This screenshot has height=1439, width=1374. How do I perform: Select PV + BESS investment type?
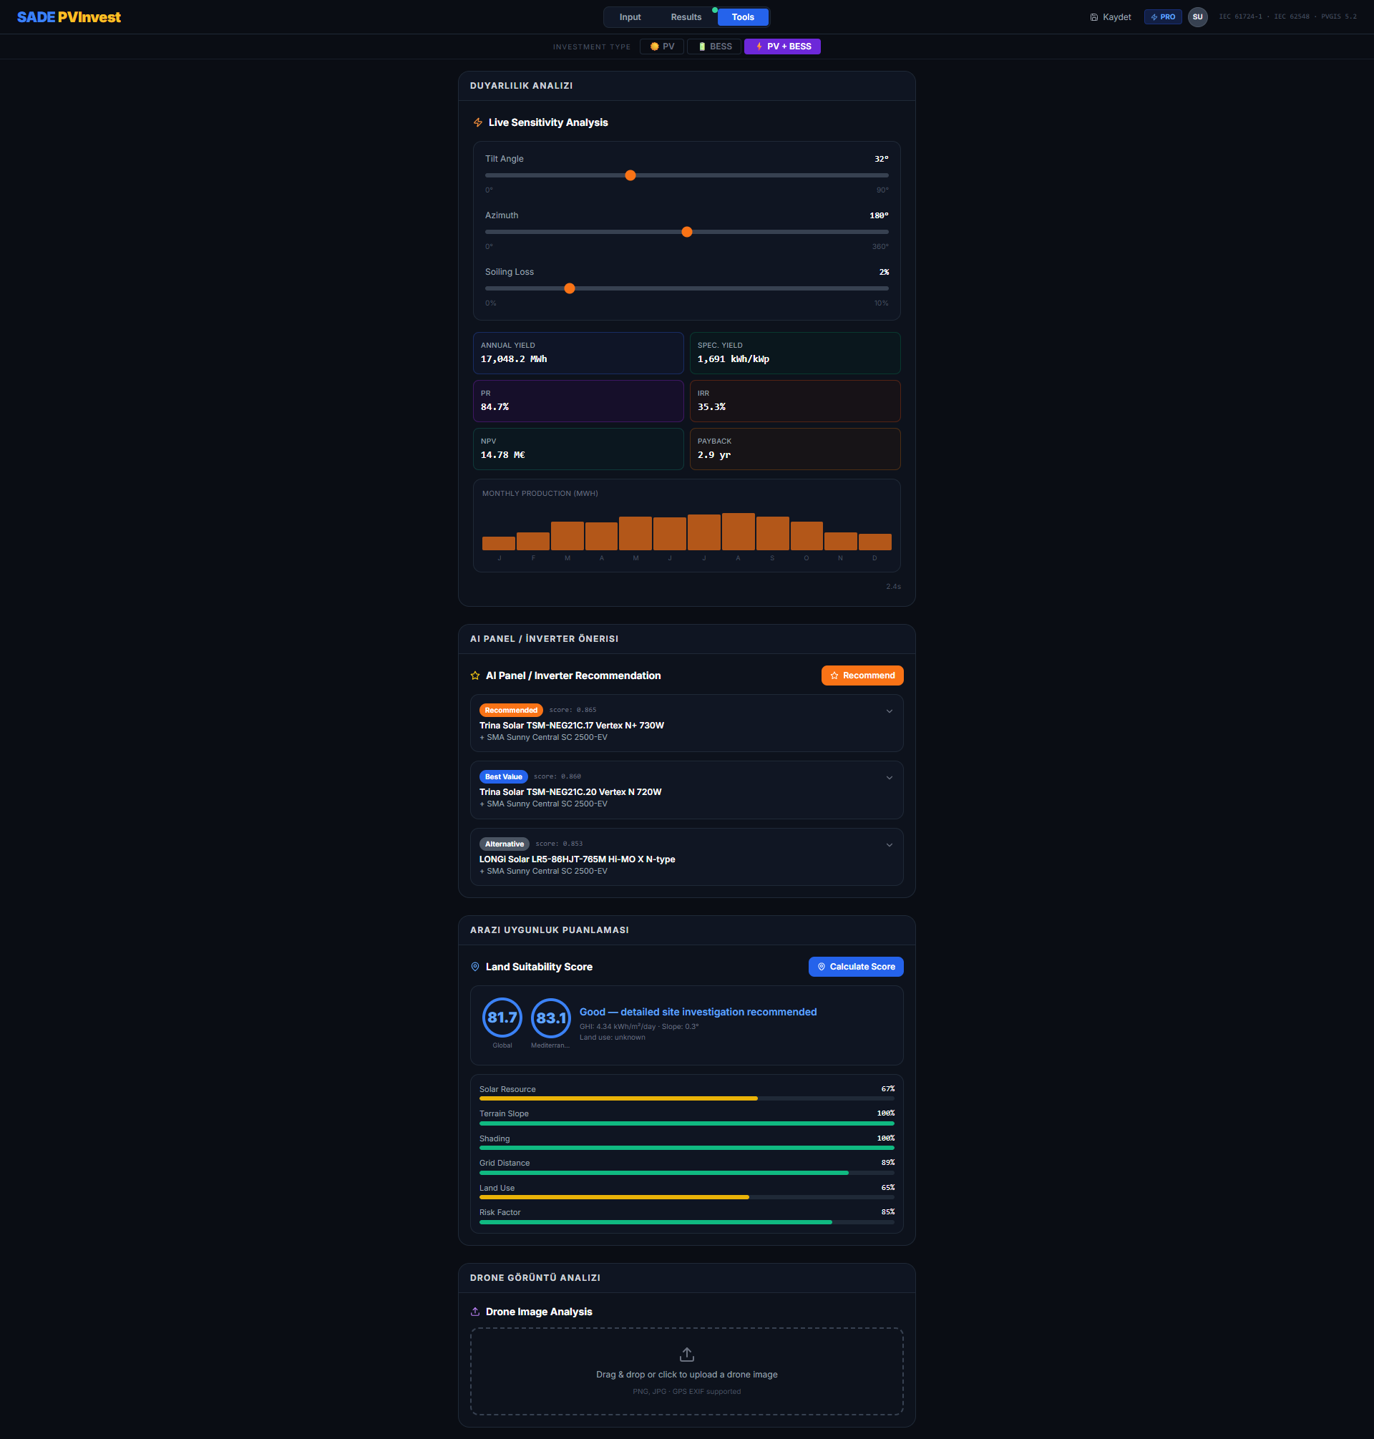tap(782, 46)
